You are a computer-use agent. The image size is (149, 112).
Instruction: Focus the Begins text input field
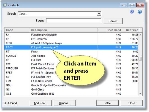(74, 21)
